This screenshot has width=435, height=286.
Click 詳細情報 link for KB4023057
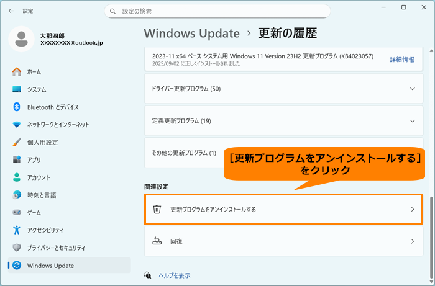402,60
